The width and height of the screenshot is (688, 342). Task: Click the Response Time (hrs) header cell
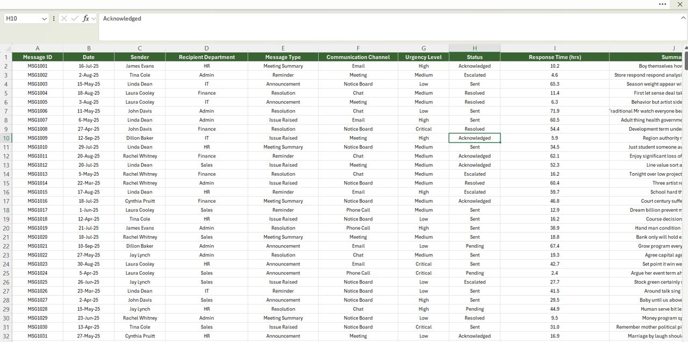(x=555, y=57)
